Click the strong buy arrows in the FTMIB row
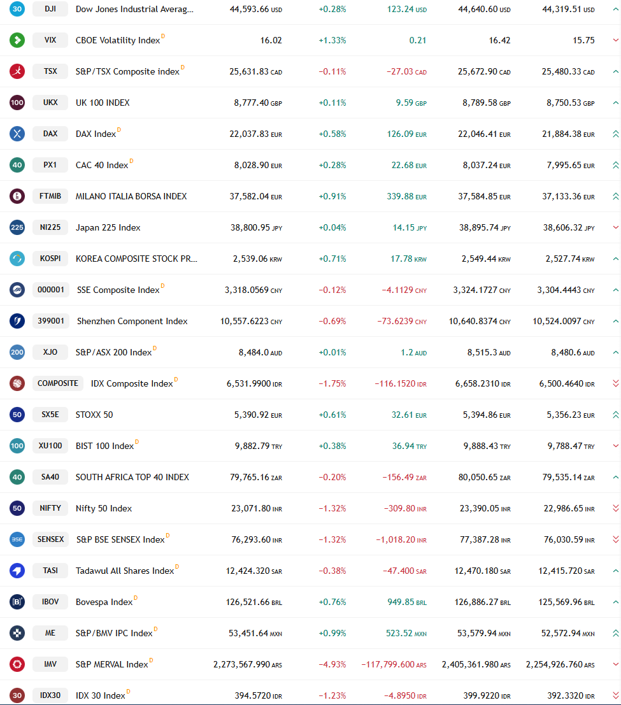The image size is (621, 705). pos(616,196)
